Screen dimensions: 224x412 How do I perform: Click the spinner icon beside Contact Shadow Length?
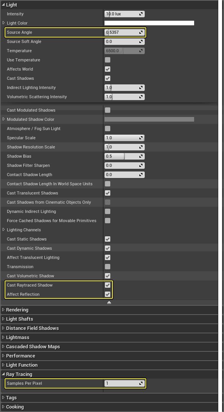click(x=141, y=175)
